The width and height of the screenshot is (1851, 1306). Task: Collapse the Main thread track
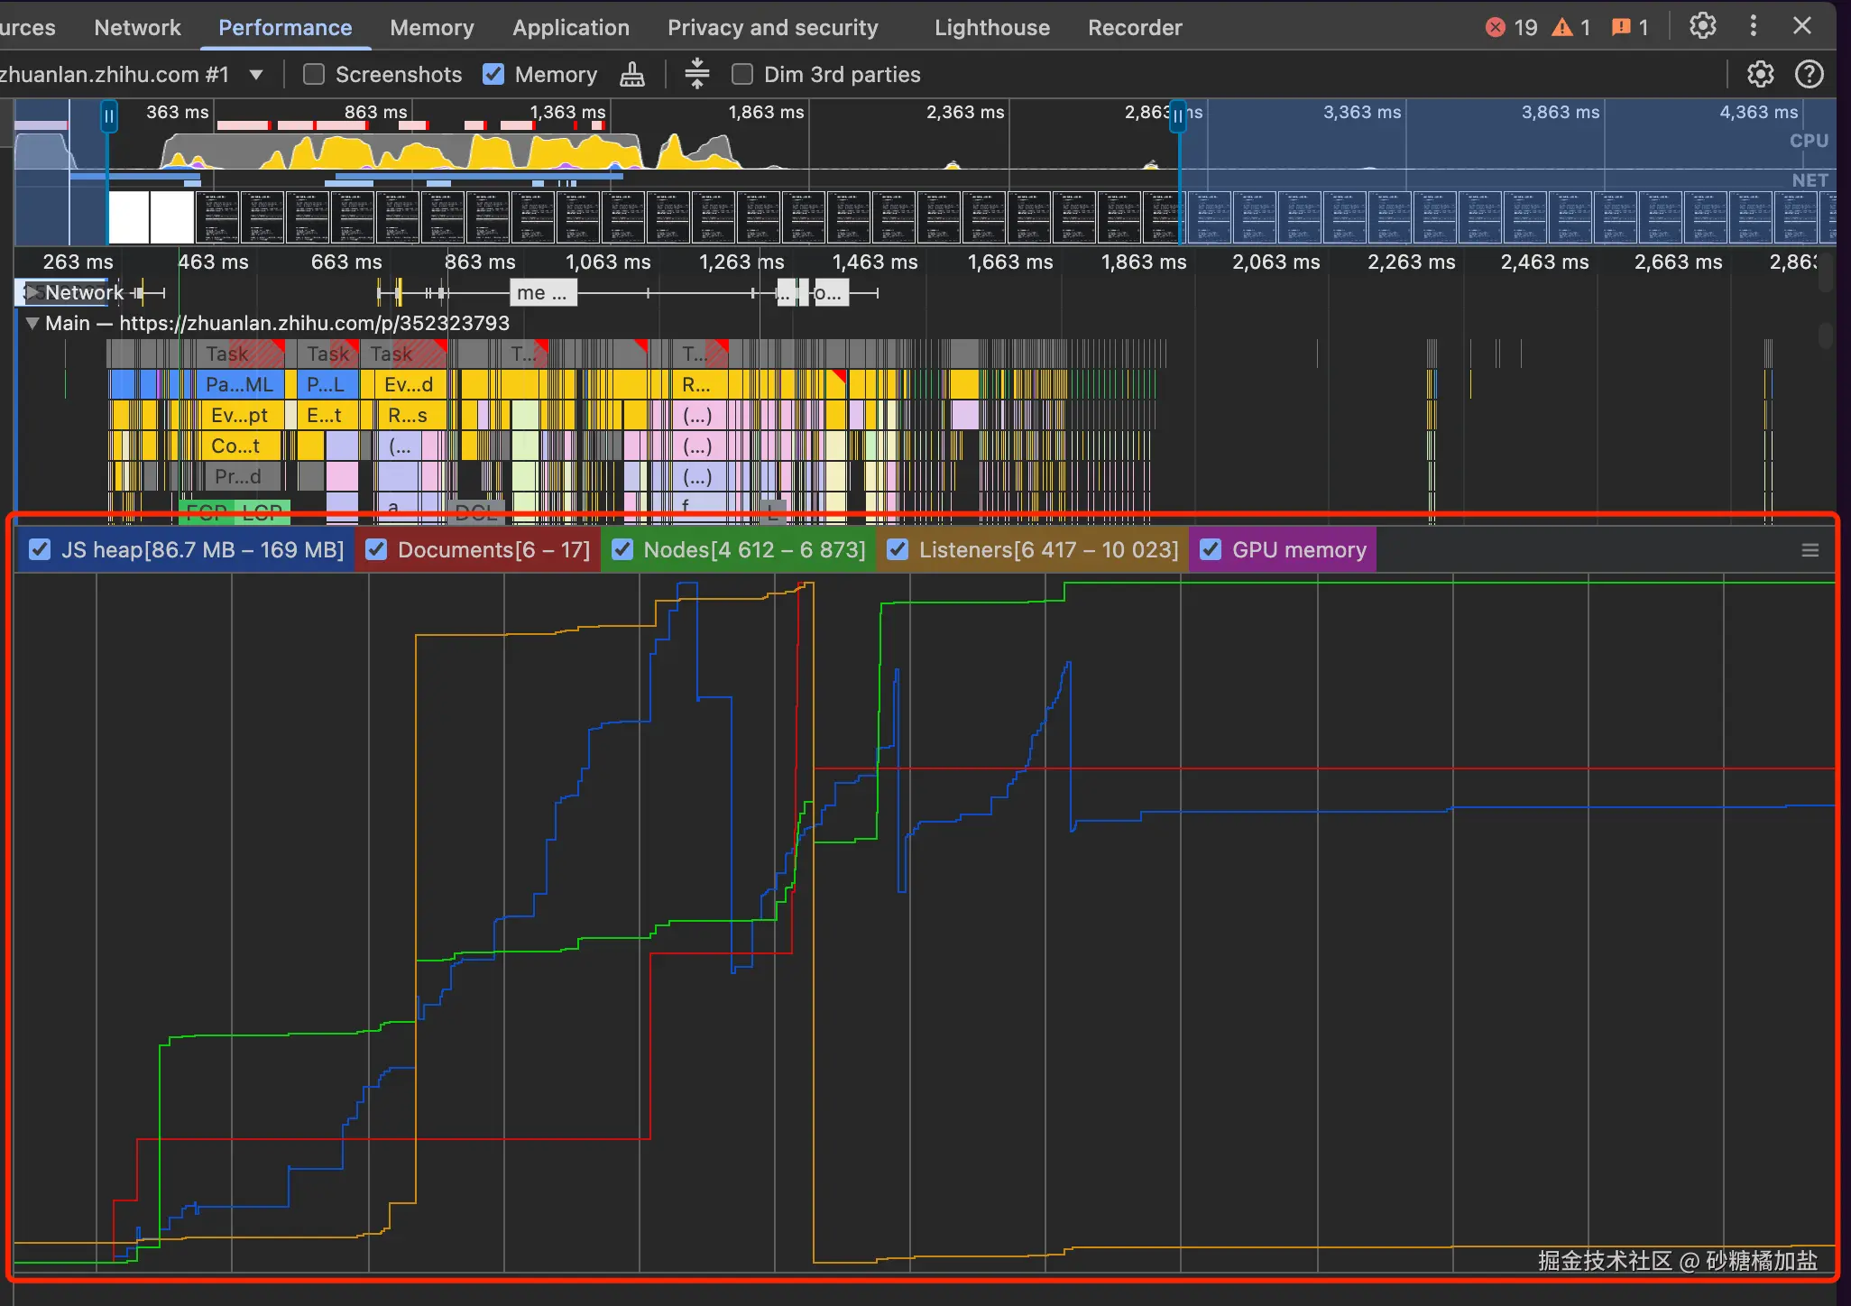[x=32, y=323]
